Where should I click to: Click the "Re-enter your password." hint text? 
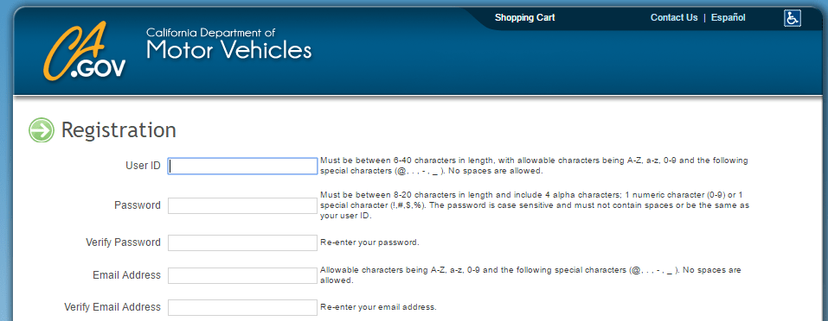pos(369,242)
